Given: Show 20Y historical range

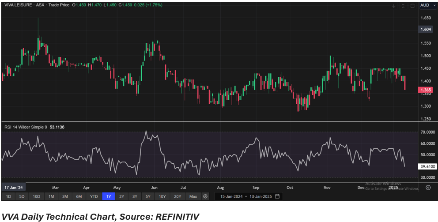Looking at the screenshot, I should pyautogui.click(x=177, y=196).
